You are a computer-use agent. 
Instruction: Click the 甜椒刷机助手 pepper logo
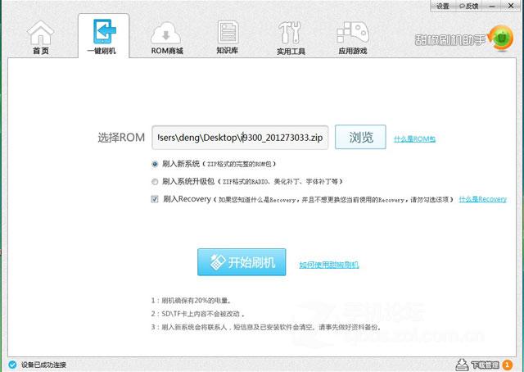pos(500,38)
